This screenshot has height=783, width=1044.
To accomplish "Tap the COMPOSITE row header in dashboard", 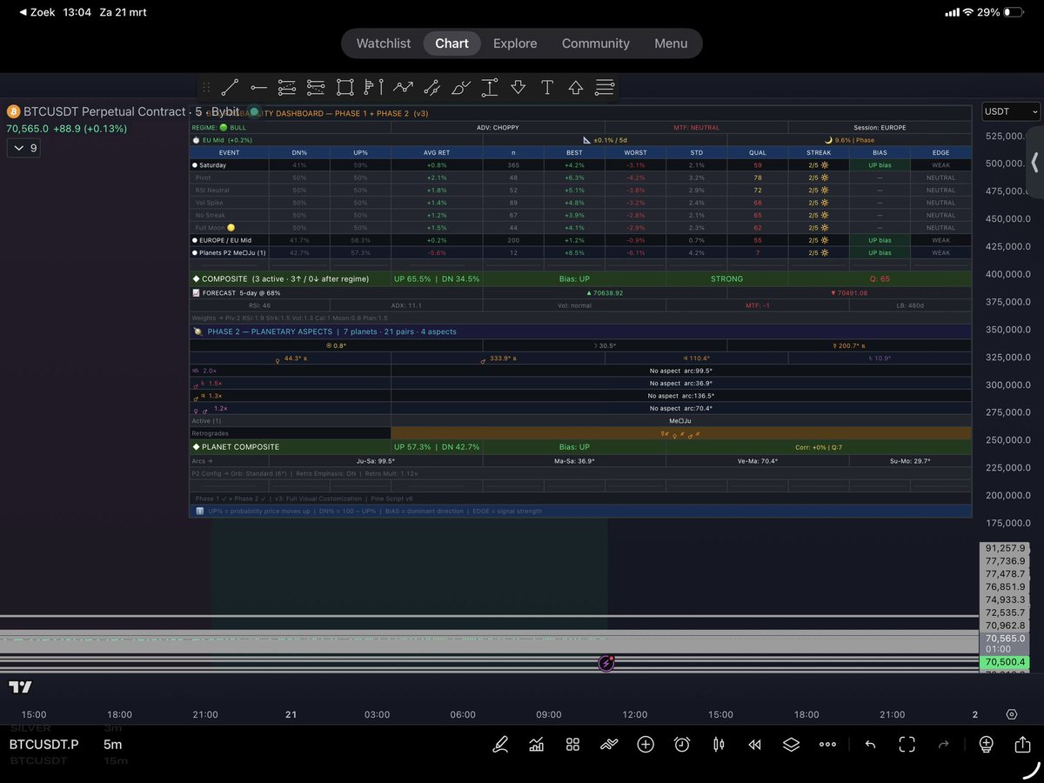I will pos(290,279).
